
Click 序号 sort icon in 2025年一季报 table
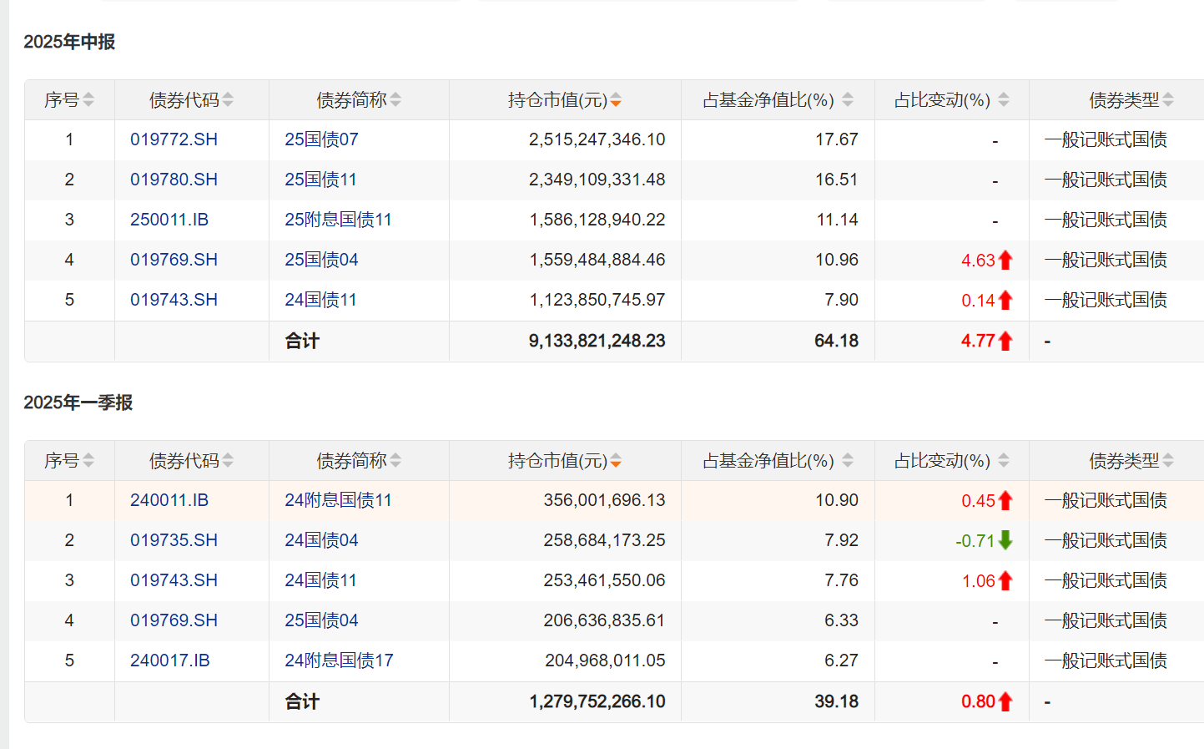[88, 461]
